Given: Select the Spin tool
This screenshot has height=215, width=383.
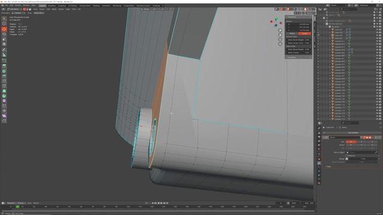Looking at the screenshot, I should tap(4, 96).
